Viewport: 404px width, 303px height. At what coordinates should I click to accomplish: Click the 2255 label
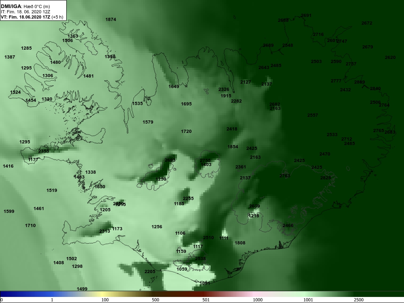coord(188,198)
